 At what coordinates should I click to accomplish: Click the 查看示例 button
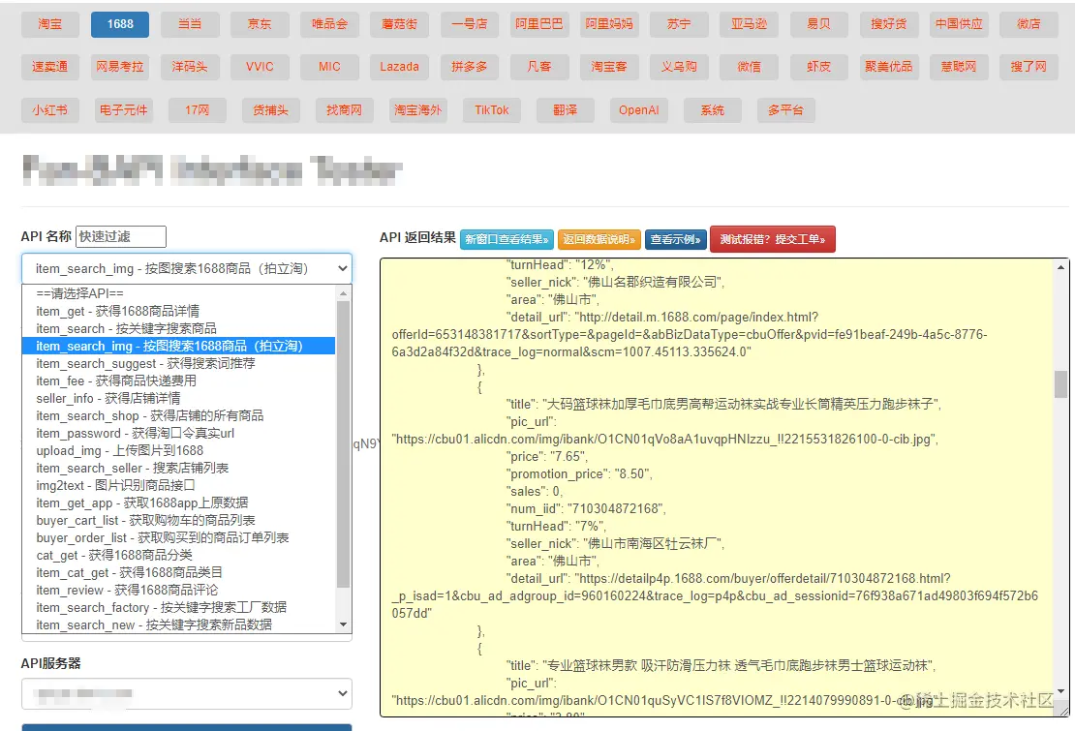pos(675,239)
